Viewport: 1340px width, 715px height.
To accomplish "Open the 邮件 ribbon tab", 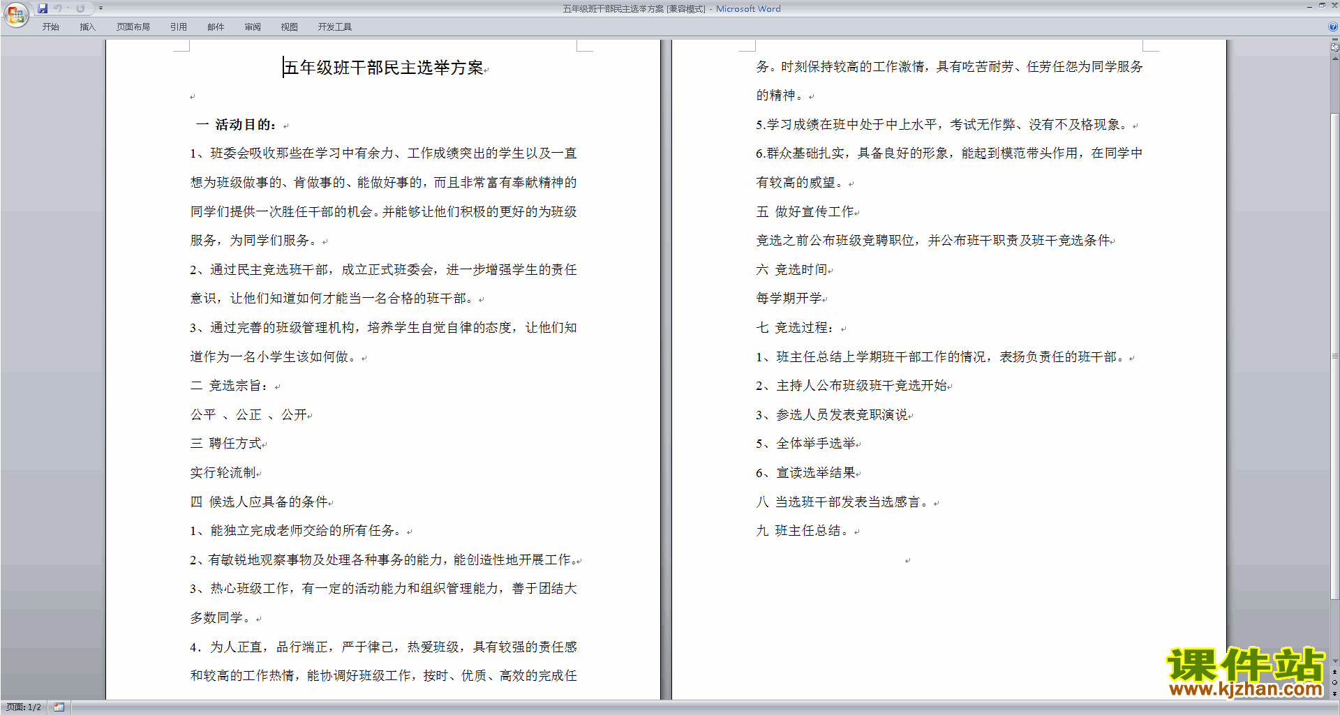I will [x=216, y=27].
